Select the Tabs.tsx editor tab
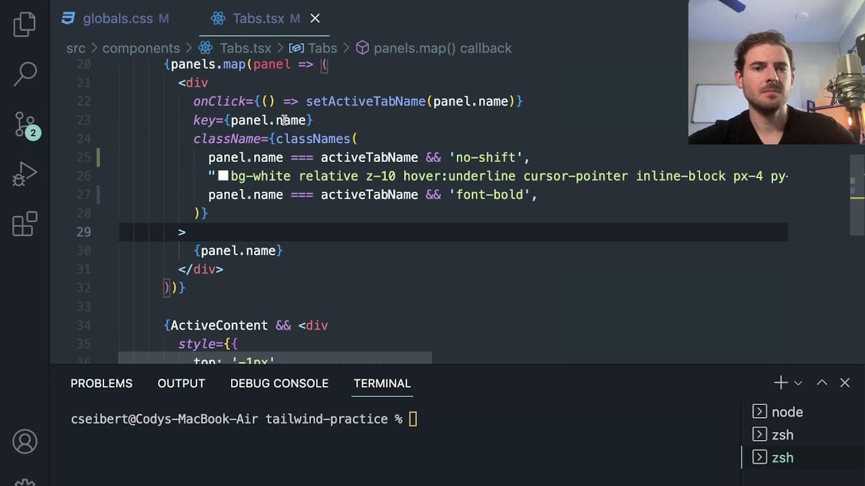The width and height of the screenshot is (865, 486). coord(264,18)
